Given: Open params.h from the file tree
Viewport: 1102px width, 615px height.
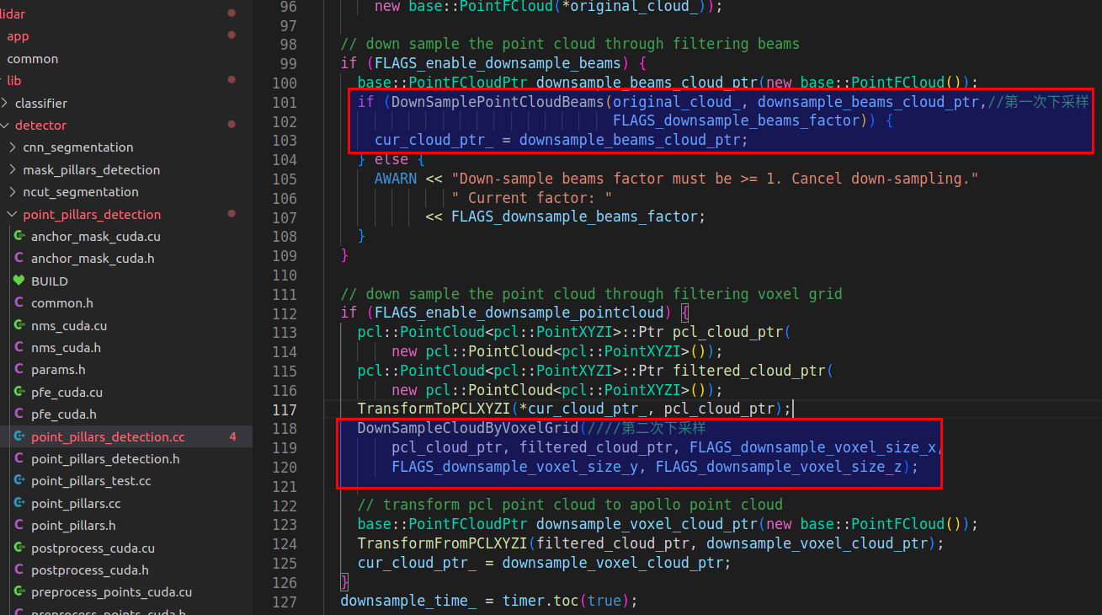Looking at the screenshot, I should 58,370.
